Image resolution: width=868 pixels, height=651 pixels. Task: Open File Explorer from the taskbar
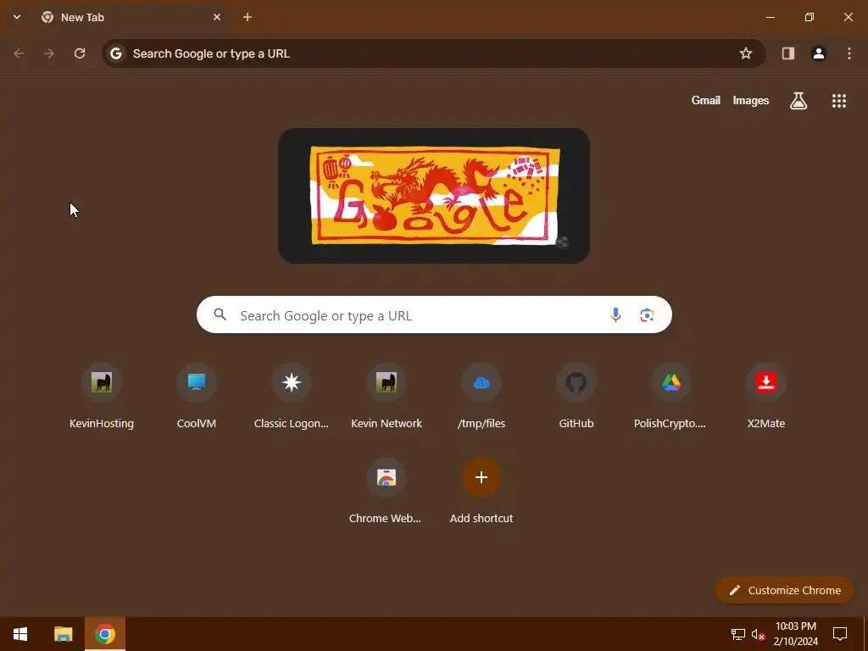(63, 634)
